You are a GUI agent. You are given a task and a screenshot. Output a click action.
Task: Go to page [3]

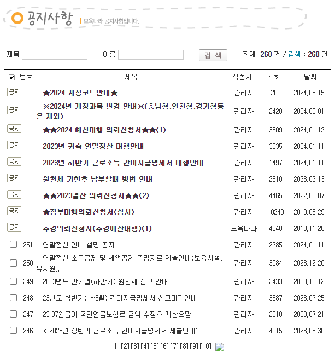click(x=135, y=346)
